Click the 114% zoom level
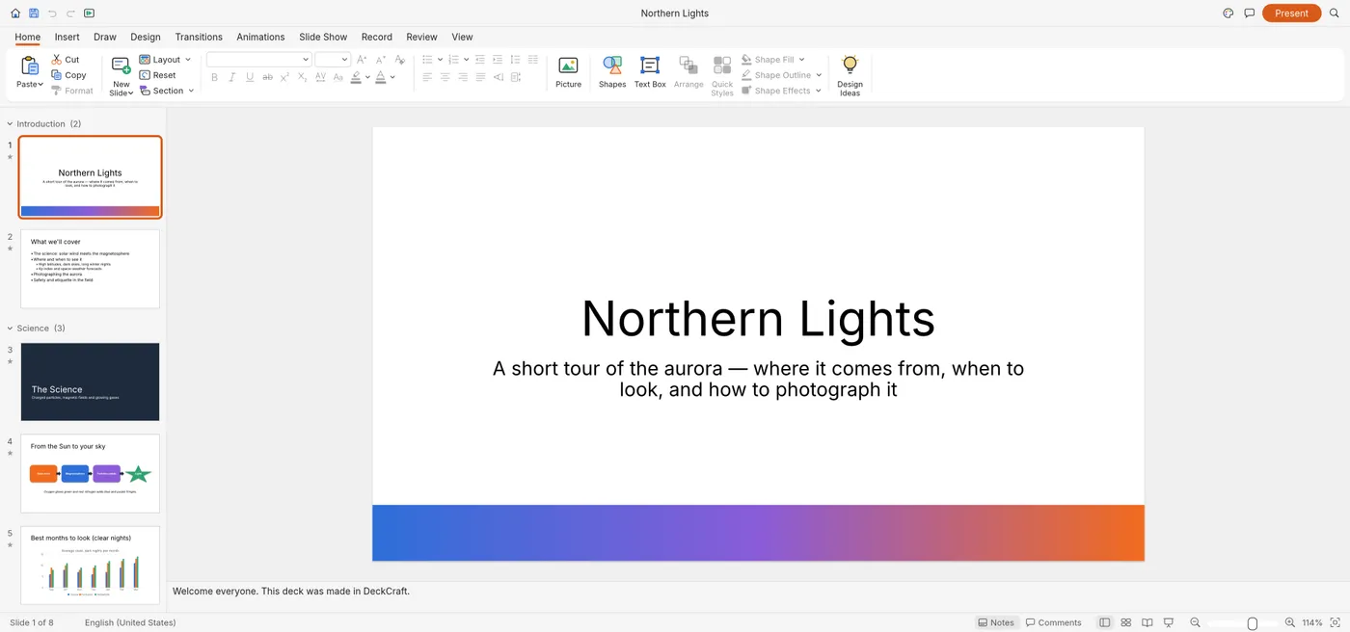The image size is (1350, 632). [x=1312, y=622]
